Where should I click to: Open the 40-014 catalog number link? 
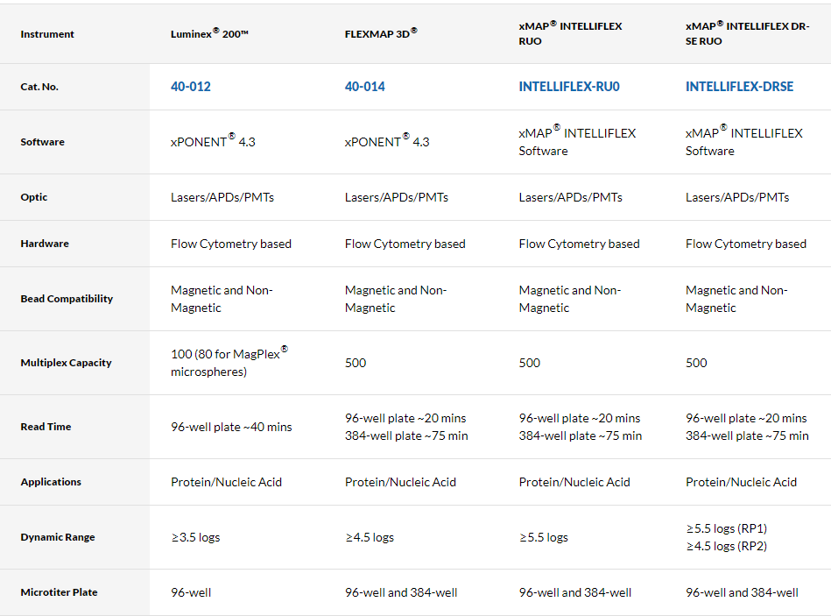click(364, 87)
